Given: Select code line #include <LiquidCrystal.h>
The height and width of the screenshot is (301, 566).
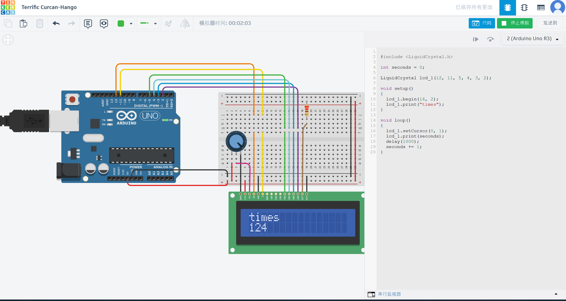Looking at the screenshot, I should 417,57.
